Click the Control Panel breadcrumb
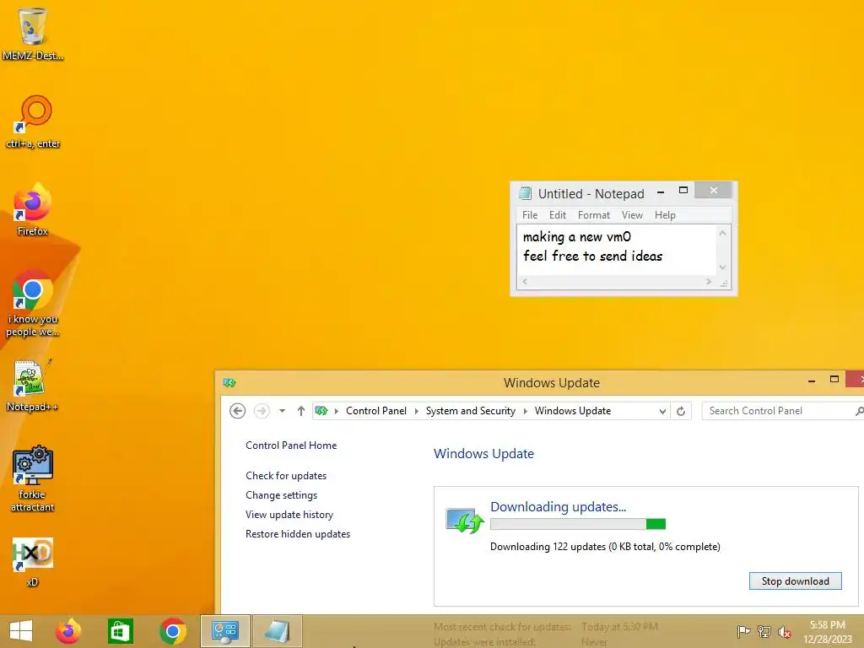Screen dimensions: 864x648 [376, 411]
